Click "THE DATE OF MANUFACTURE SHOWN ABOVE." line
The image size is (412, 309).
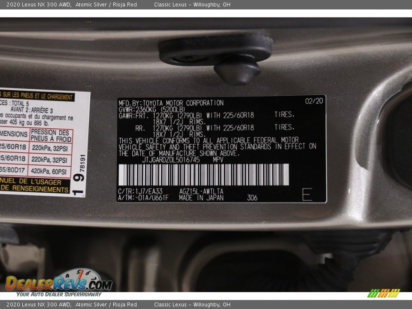[x=179, y=154]
